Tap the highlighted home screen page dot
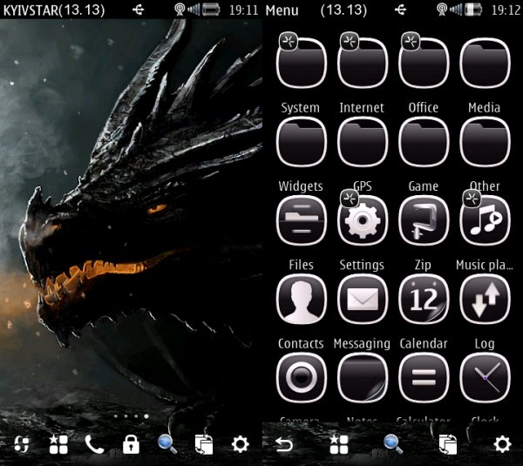Screen dimensions: 523x466 point(146,416)
